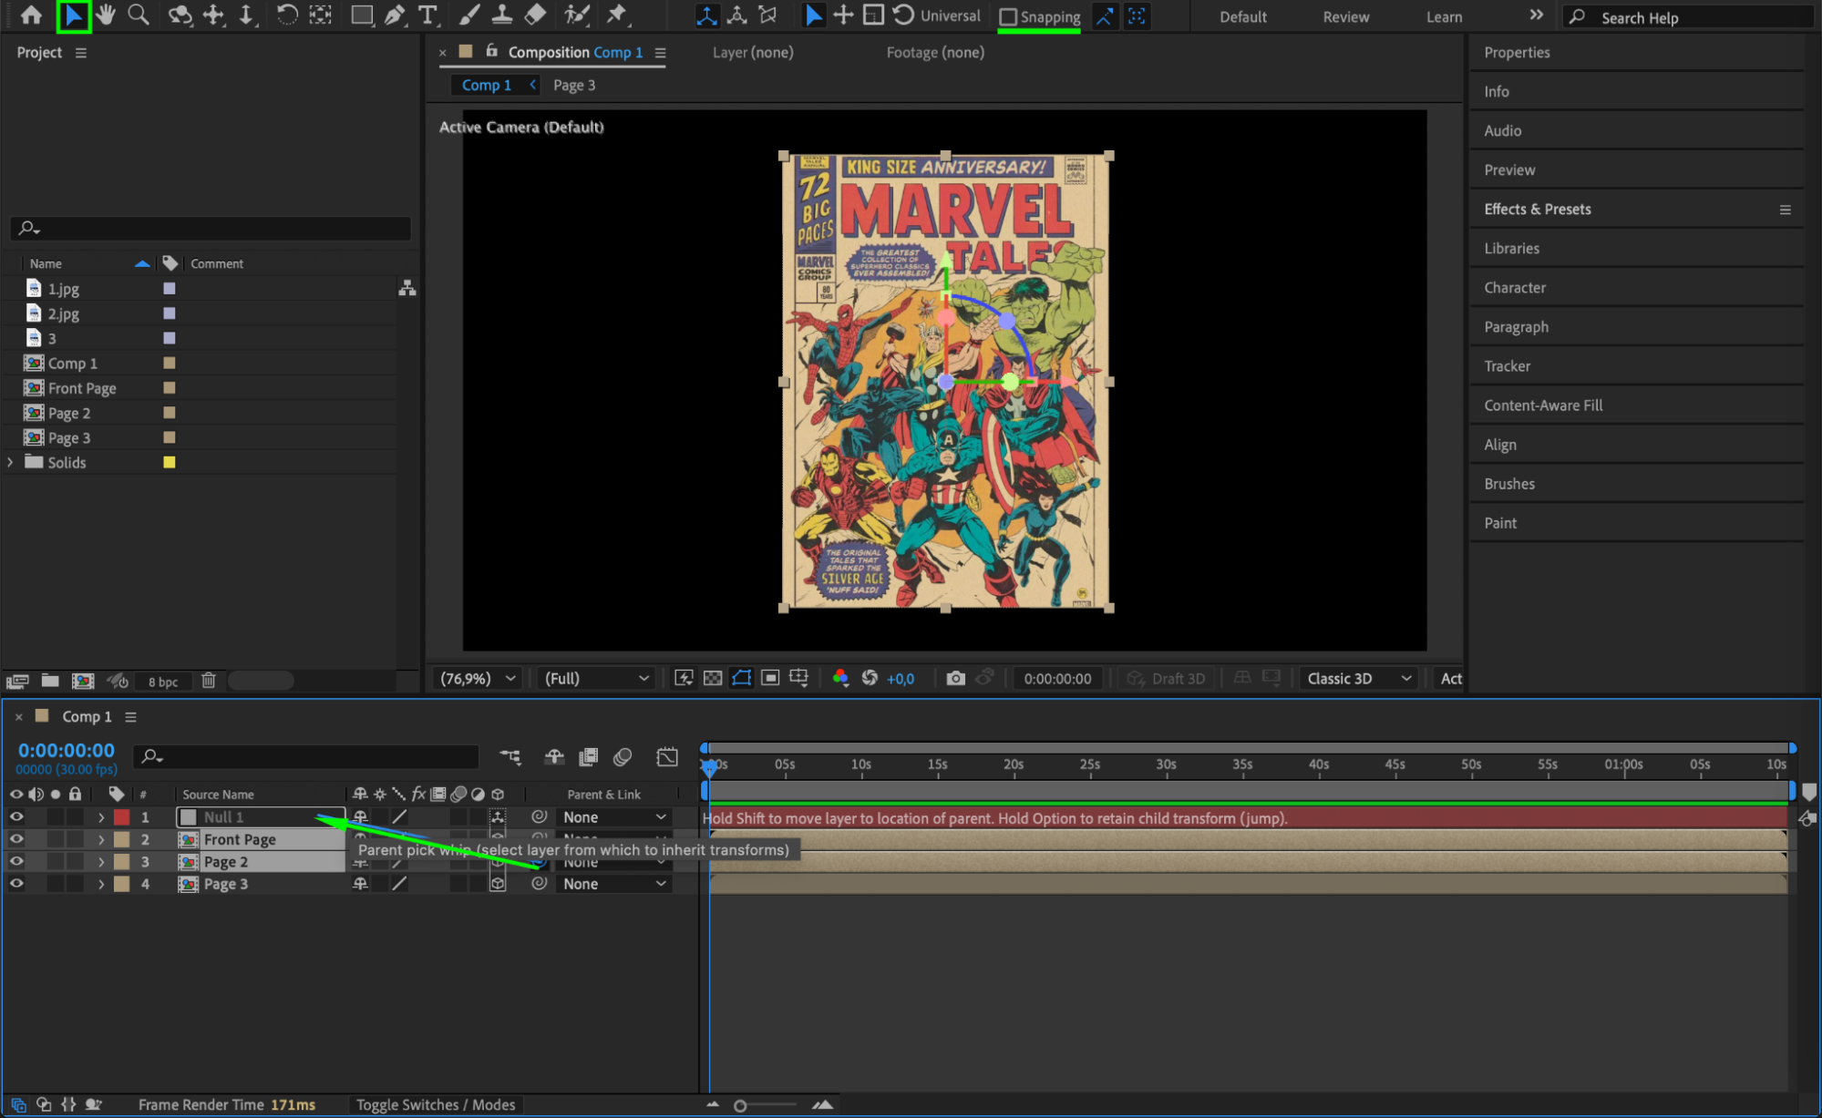Click the Home icon in toolbar
Viewport: 1822px width, 1118px height.
[31, 15]
